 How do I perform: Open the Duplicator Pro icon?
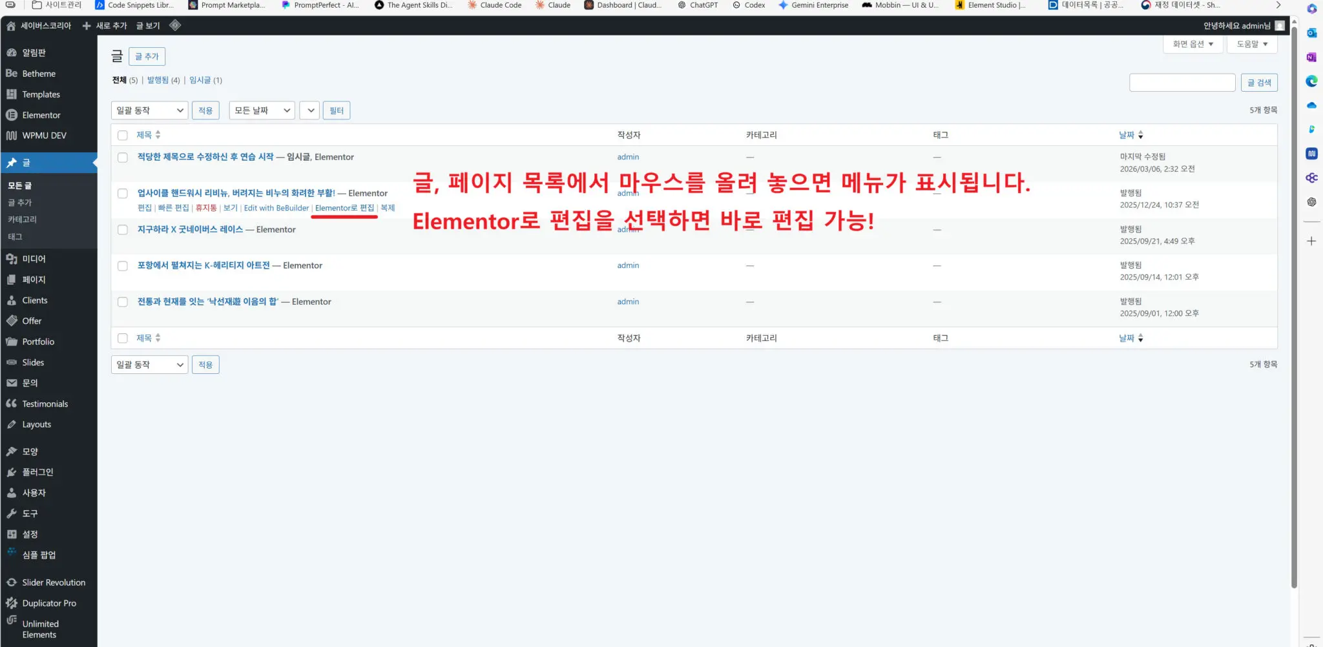12,602
